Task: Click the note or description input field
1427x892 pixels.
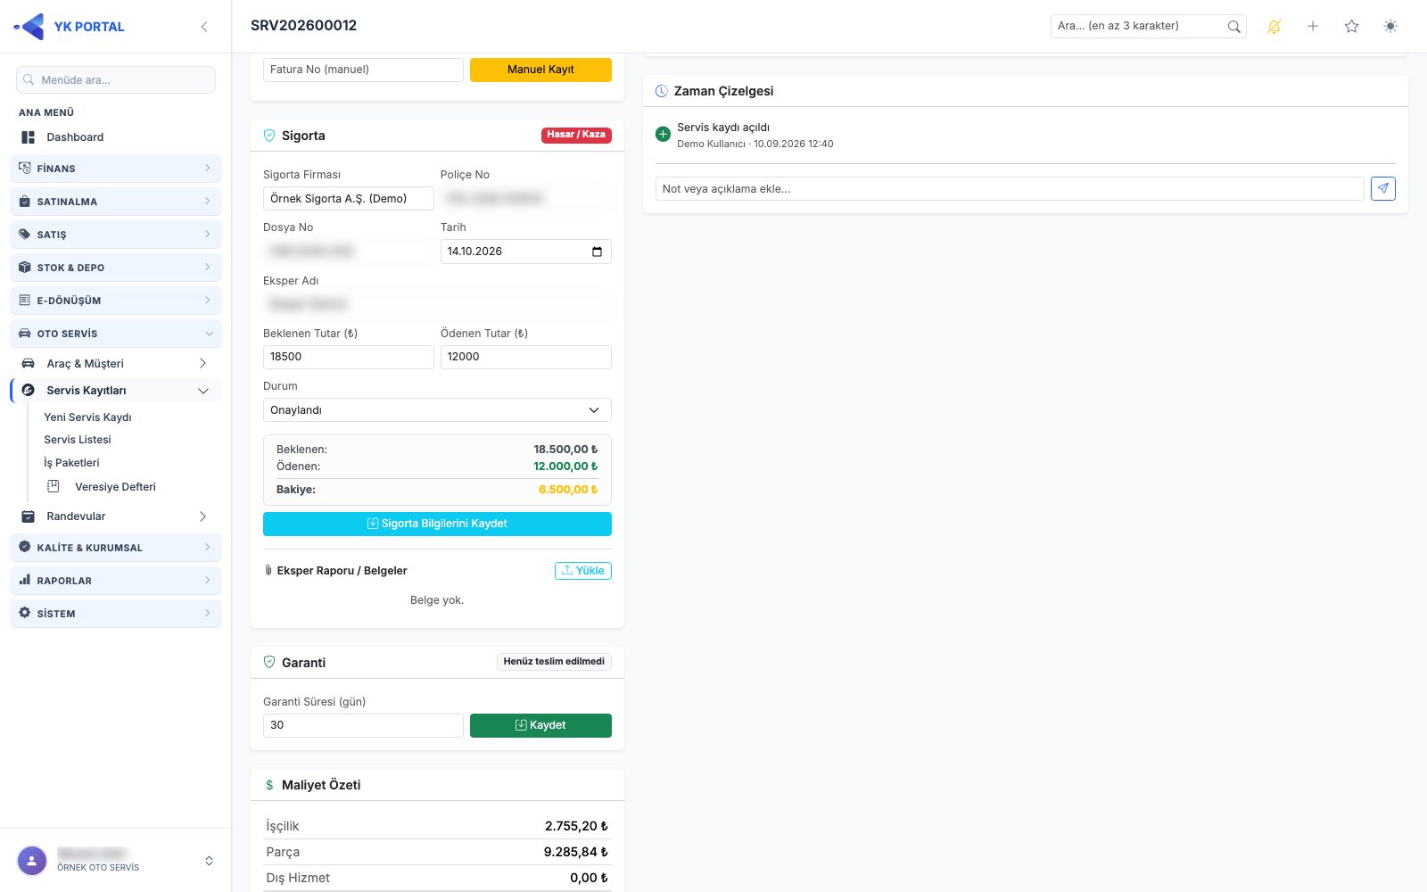Action: click(x=1010, y=189)
